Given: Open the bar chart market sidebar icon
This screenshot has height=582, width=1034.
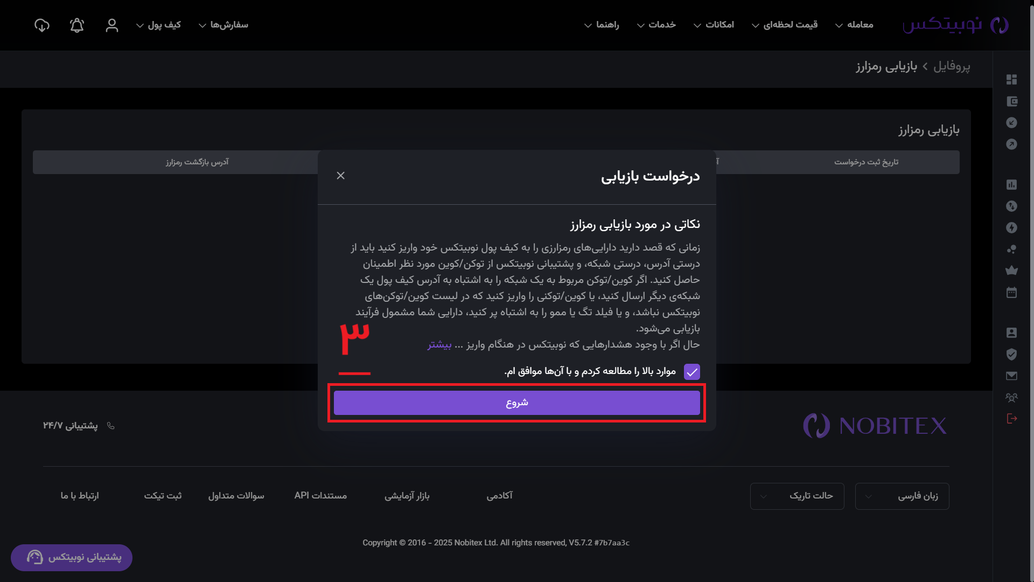Looking at the screenshot, I should click(x=1011, y=185).
